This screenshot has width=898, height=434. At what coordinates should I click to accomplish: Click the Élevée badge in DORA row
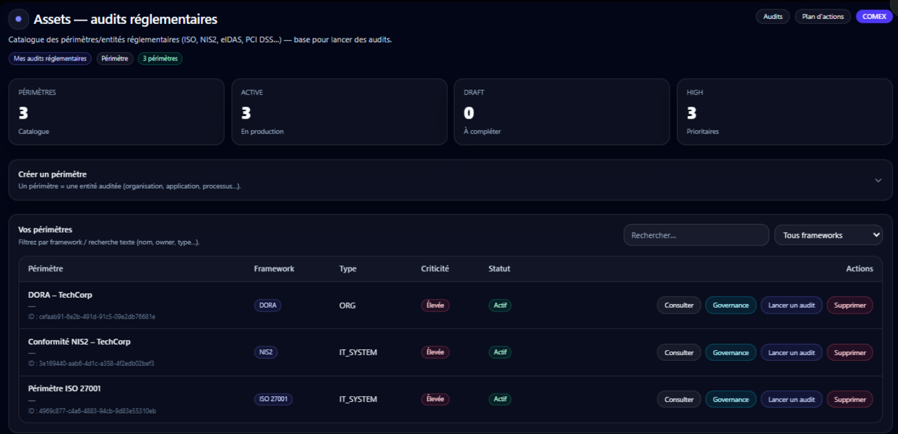435,305
